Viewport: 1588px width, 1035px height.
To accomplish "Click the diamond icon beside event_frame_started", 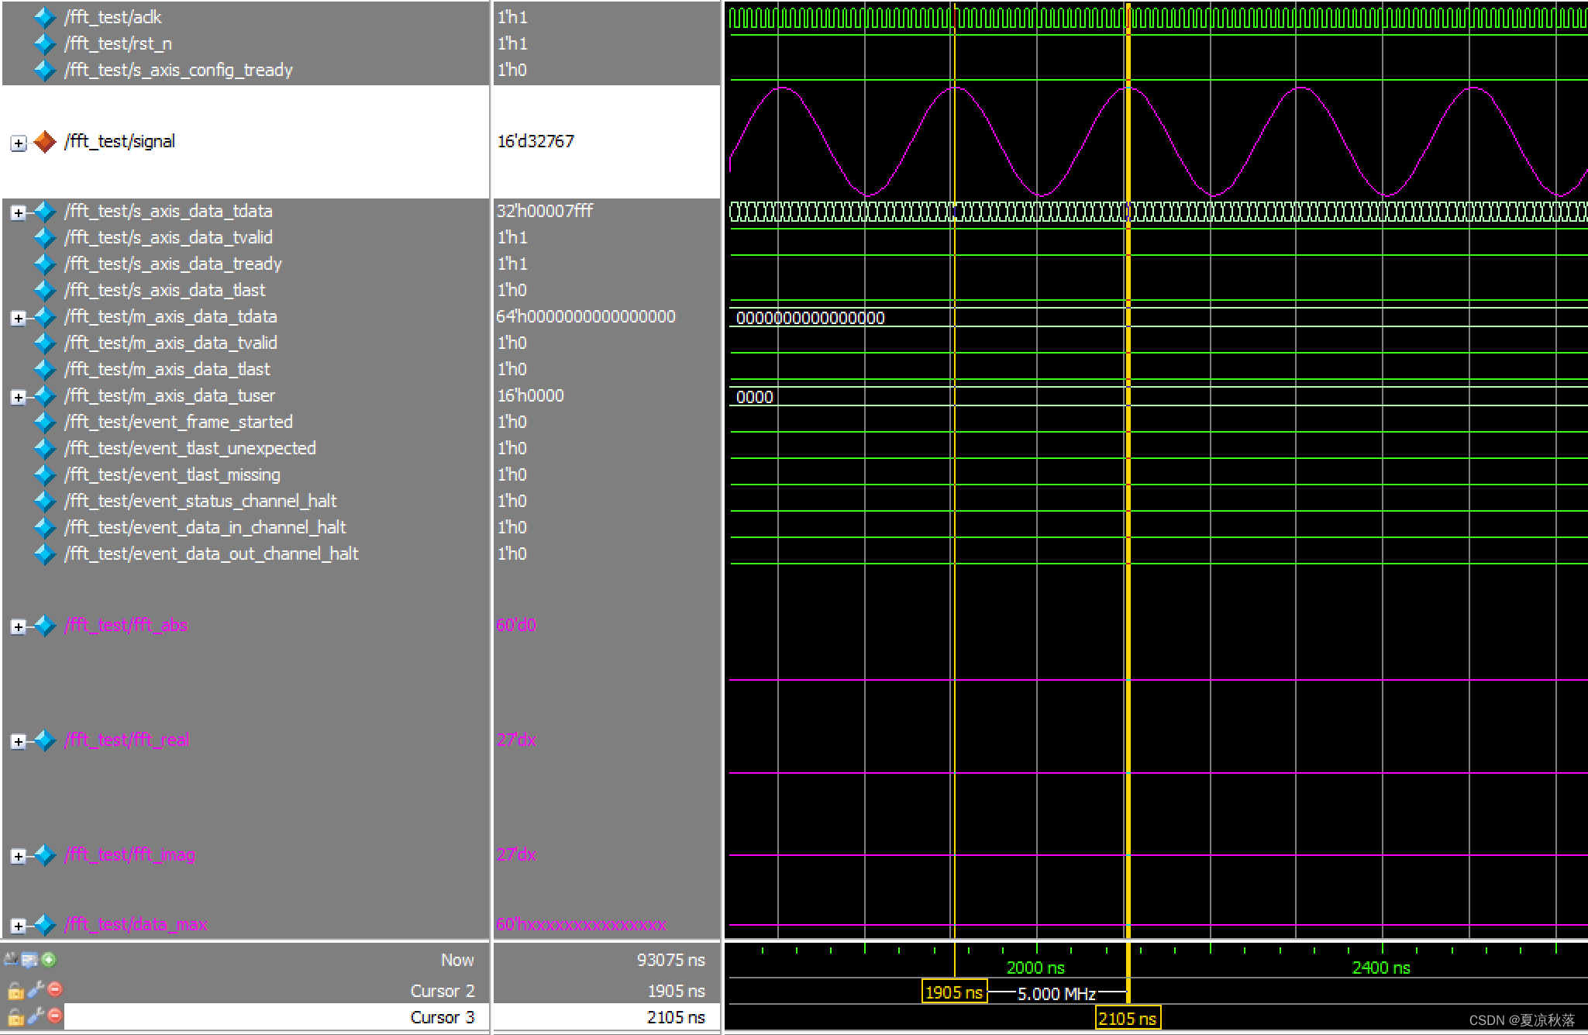I will coord(45,422).
